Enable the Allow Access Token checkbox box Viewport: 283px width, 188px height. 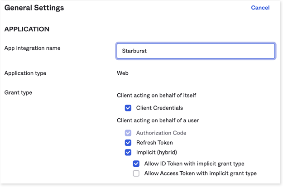(x=136, y=173)
